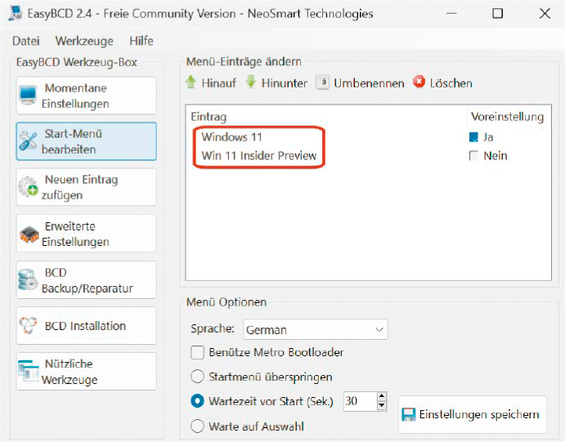Click the Hinunter text label

click(x=285, y=83)
